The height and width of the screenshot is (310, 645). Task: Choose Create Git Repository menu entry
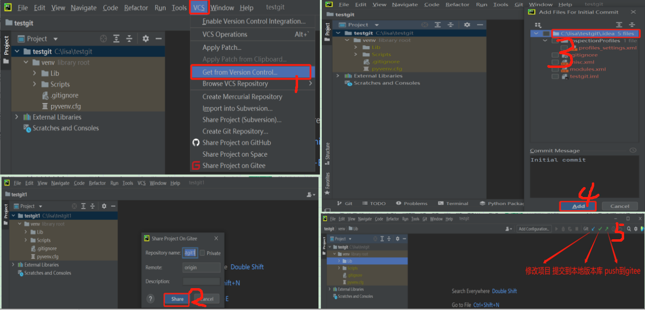[x=235, y=131]
